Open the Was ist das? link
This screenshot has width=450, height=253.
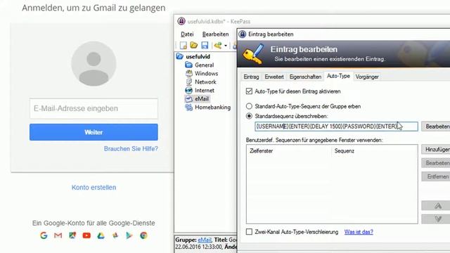tap(359, 232)
